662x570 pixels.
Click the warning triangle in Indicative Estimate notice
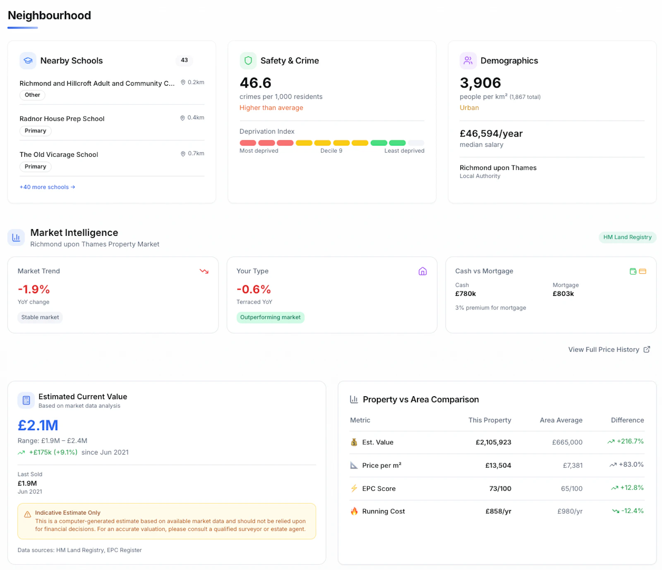point(27,514)
